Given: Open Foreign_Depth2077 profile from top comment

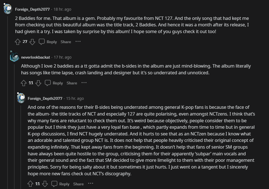Looking at the screenshot, I should click(33, 9).
